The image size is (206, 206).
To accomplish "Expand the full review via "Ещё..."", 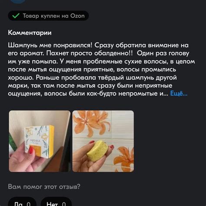I will click(x=179, y=93).
